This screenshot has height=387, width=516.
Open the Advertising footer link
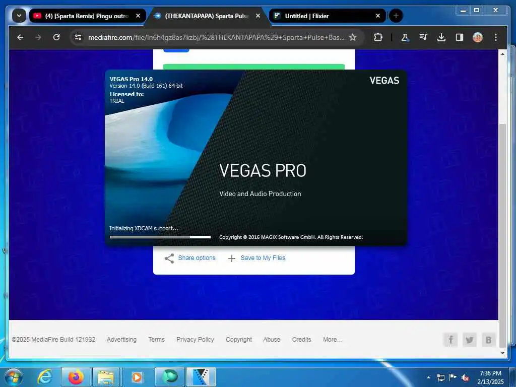[x=121, y=339]
